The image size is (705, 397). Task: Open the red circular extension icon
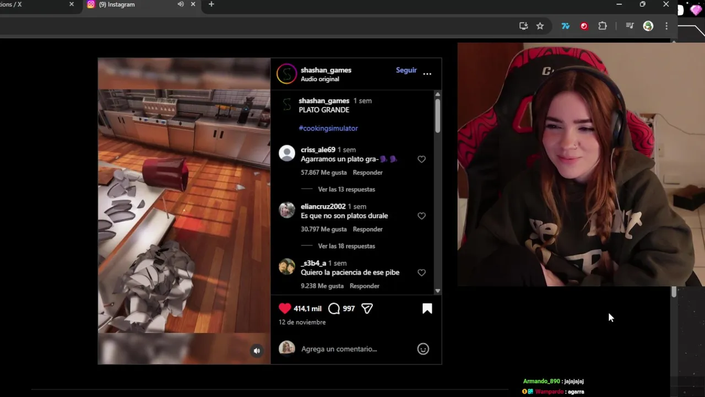(x=584, y=26)
